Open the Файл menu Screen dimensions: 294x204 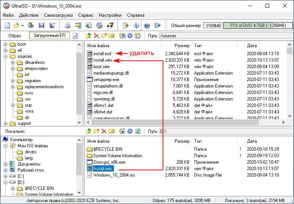tap(8, 15)
